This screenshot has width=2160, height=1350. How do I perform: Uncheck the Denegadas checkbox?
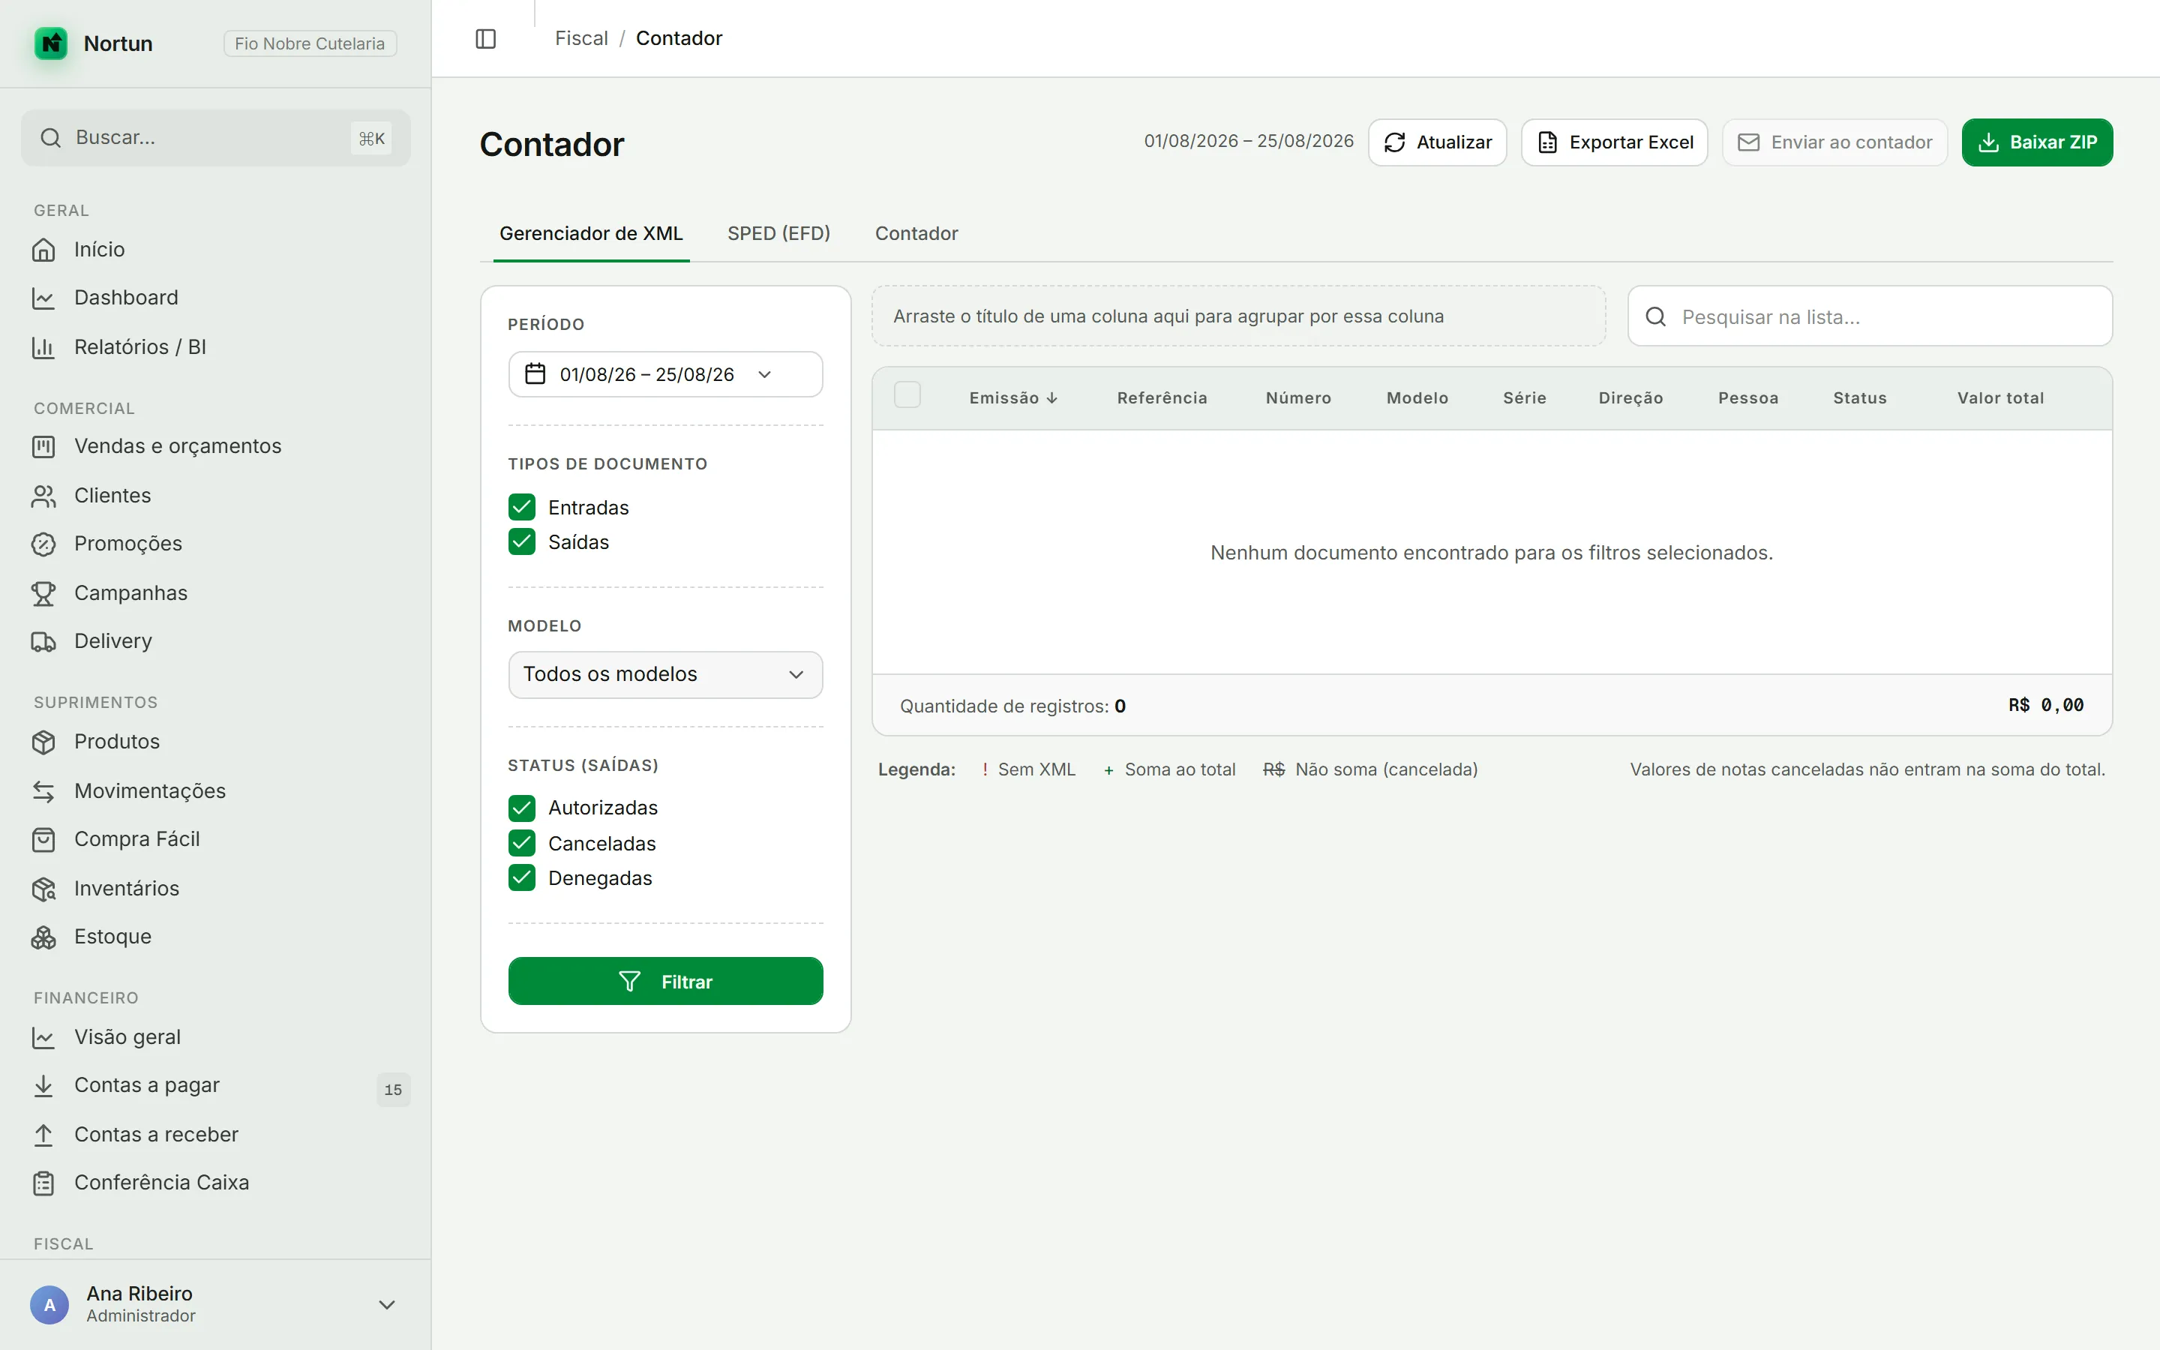[522, 877]
